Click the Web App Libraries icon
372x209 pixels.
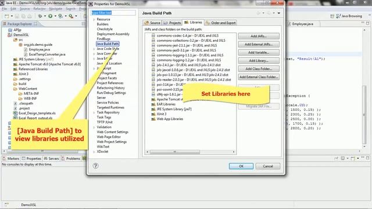pos(153,119)
